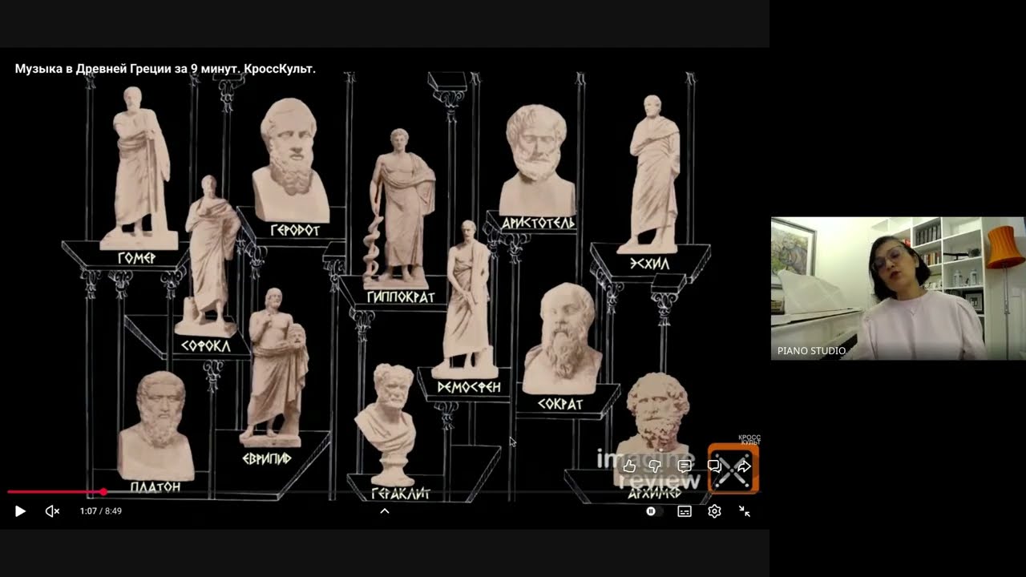Click the АРИСТОТЕЛЬ label
Image resolution: width=1026 pixels, height=577 pixels.
point(539,223)
